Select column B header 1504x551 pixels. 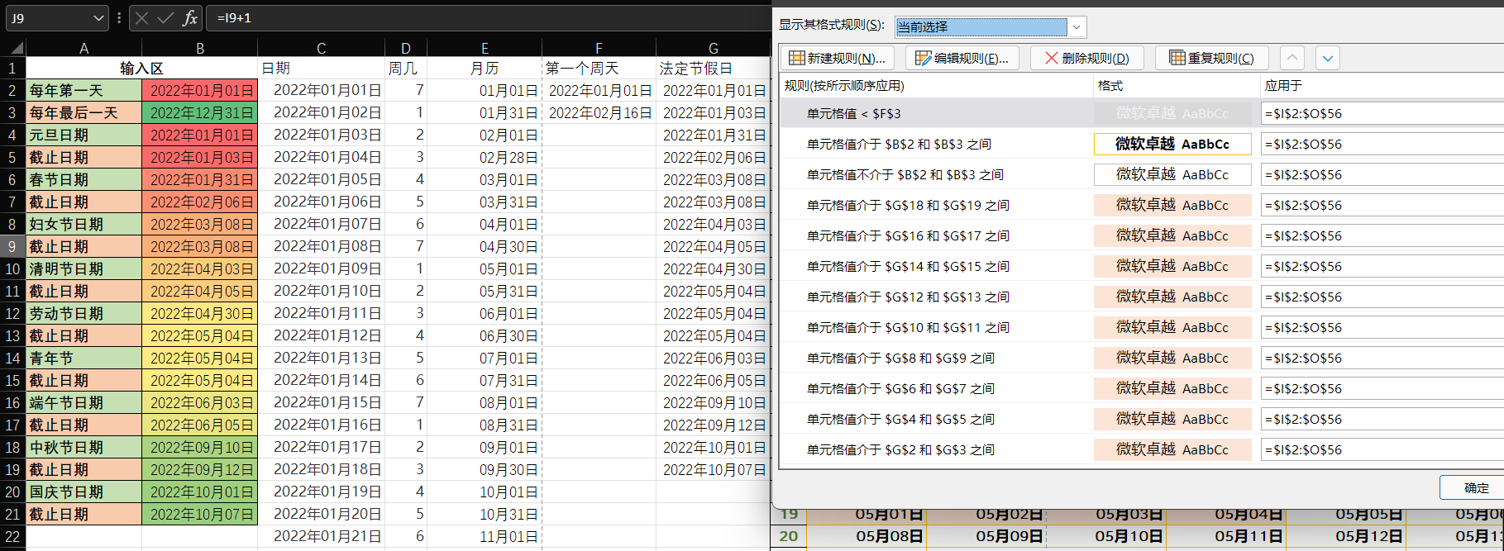pyautogui.click(x=200, y=48)
